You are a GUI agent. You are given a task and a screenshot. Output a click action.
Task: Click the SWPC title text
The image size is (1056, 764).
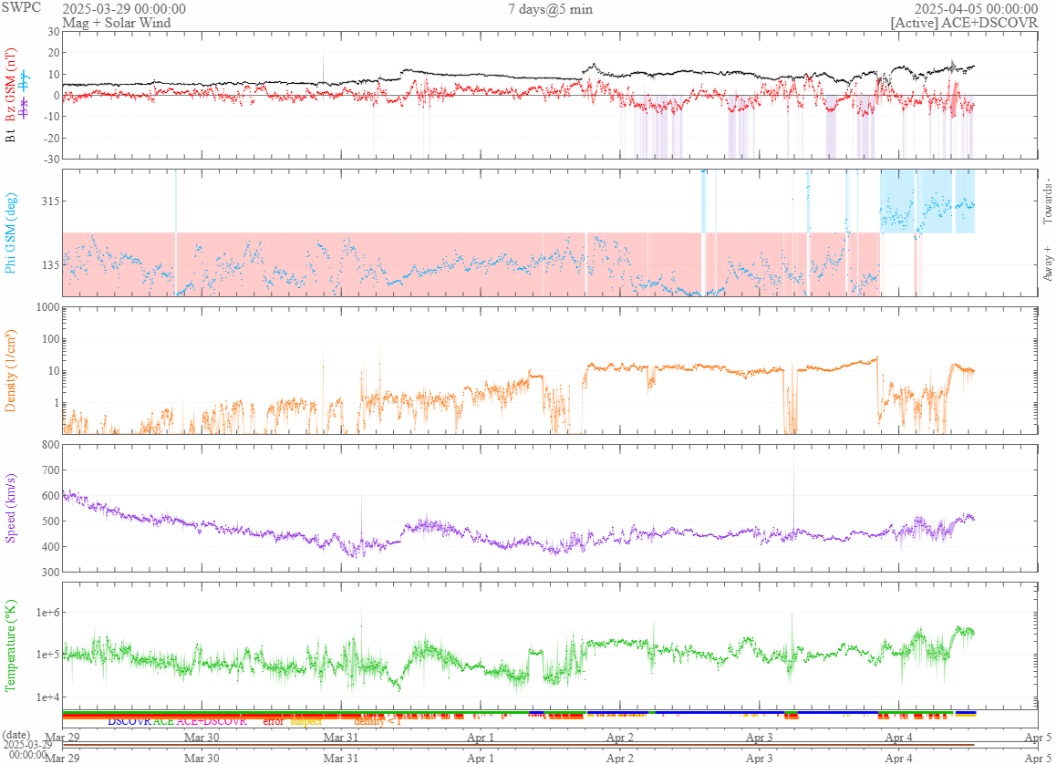[21, 7]
